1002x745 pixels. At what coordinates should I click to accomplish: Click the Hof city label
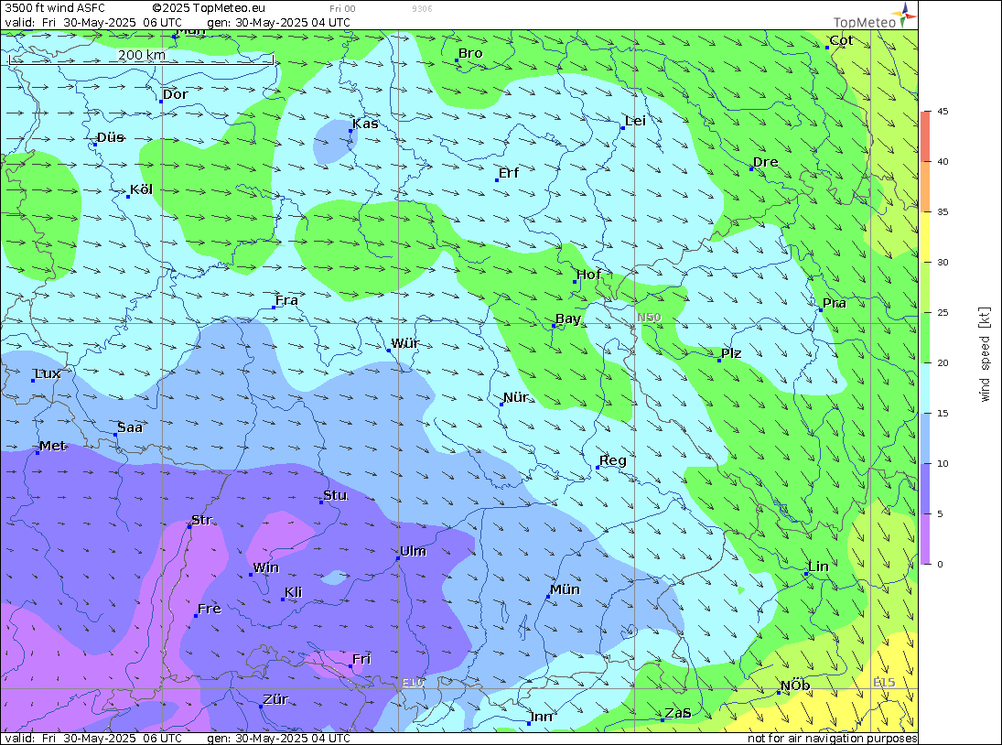(x=588, y=275)
